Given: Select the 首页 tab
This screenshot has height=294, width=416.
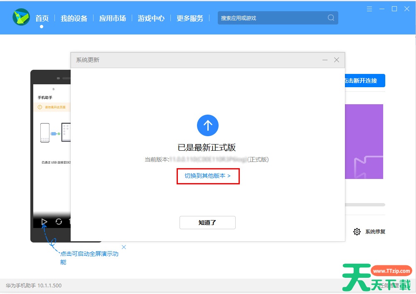Looking at the screenshot, I should [42, 18].
